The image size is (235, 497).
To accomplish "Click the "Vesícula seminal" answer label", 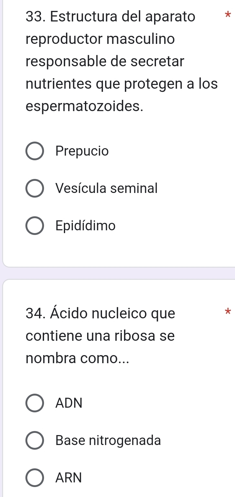I will (x=107, y=188).
